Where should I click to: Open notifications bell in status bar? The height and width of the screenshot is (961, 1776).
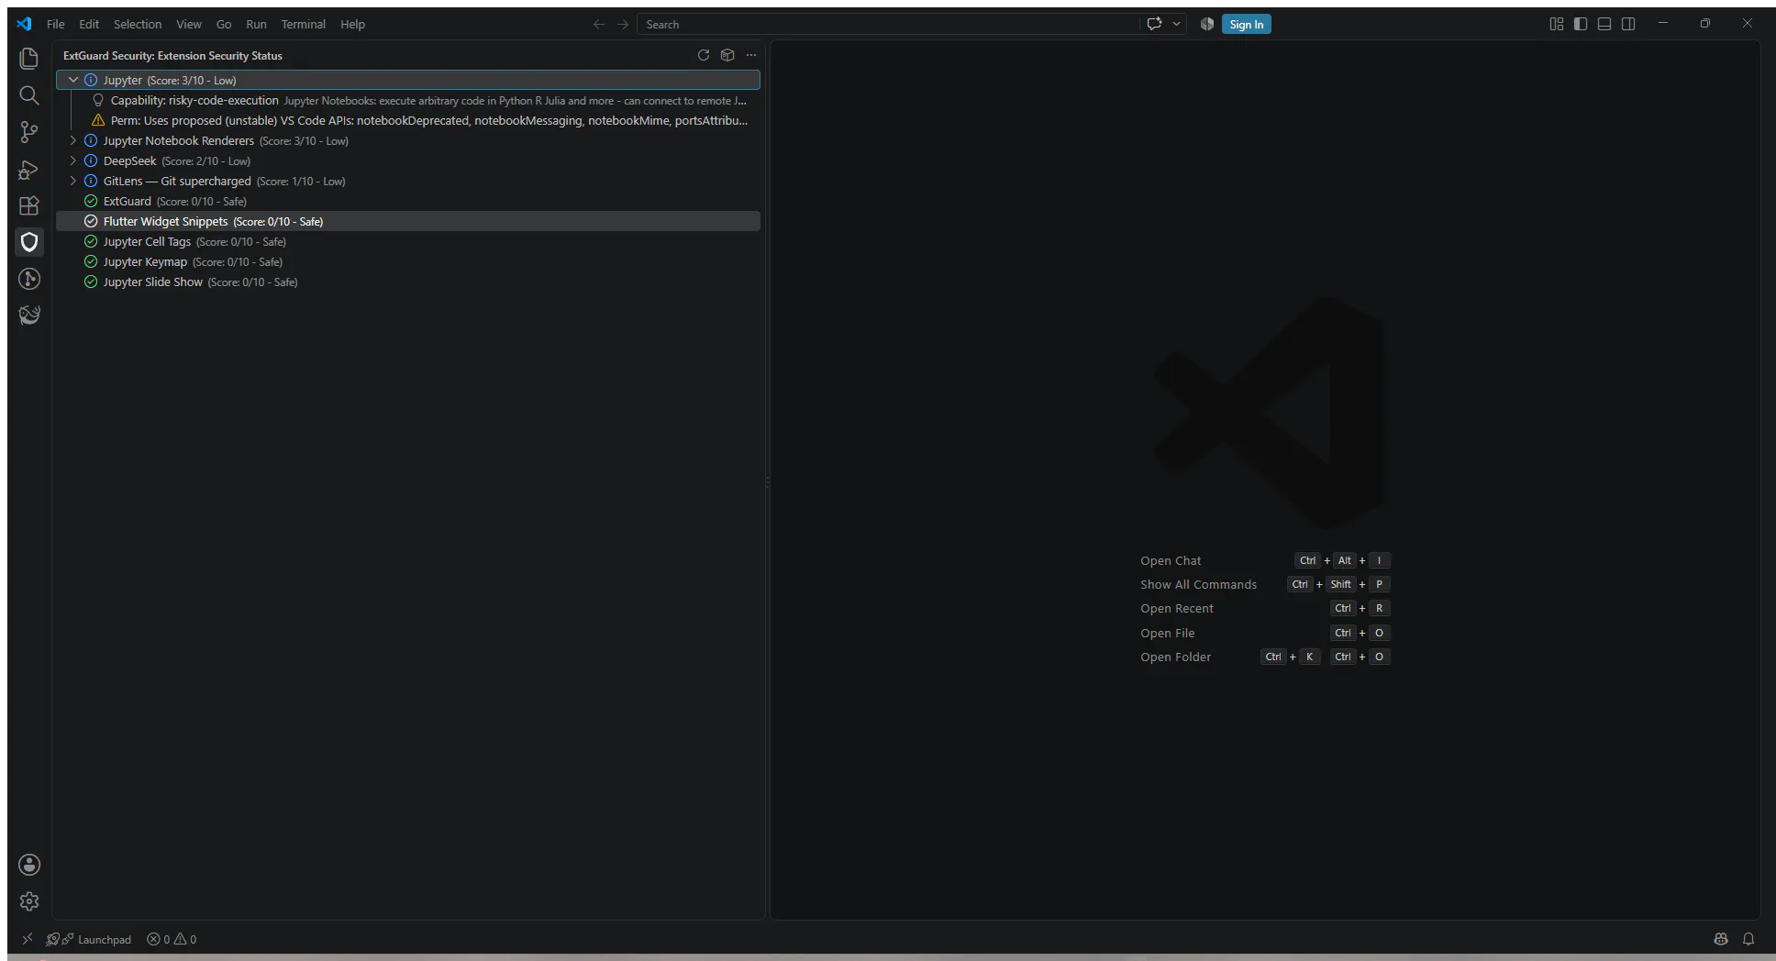1748,939
